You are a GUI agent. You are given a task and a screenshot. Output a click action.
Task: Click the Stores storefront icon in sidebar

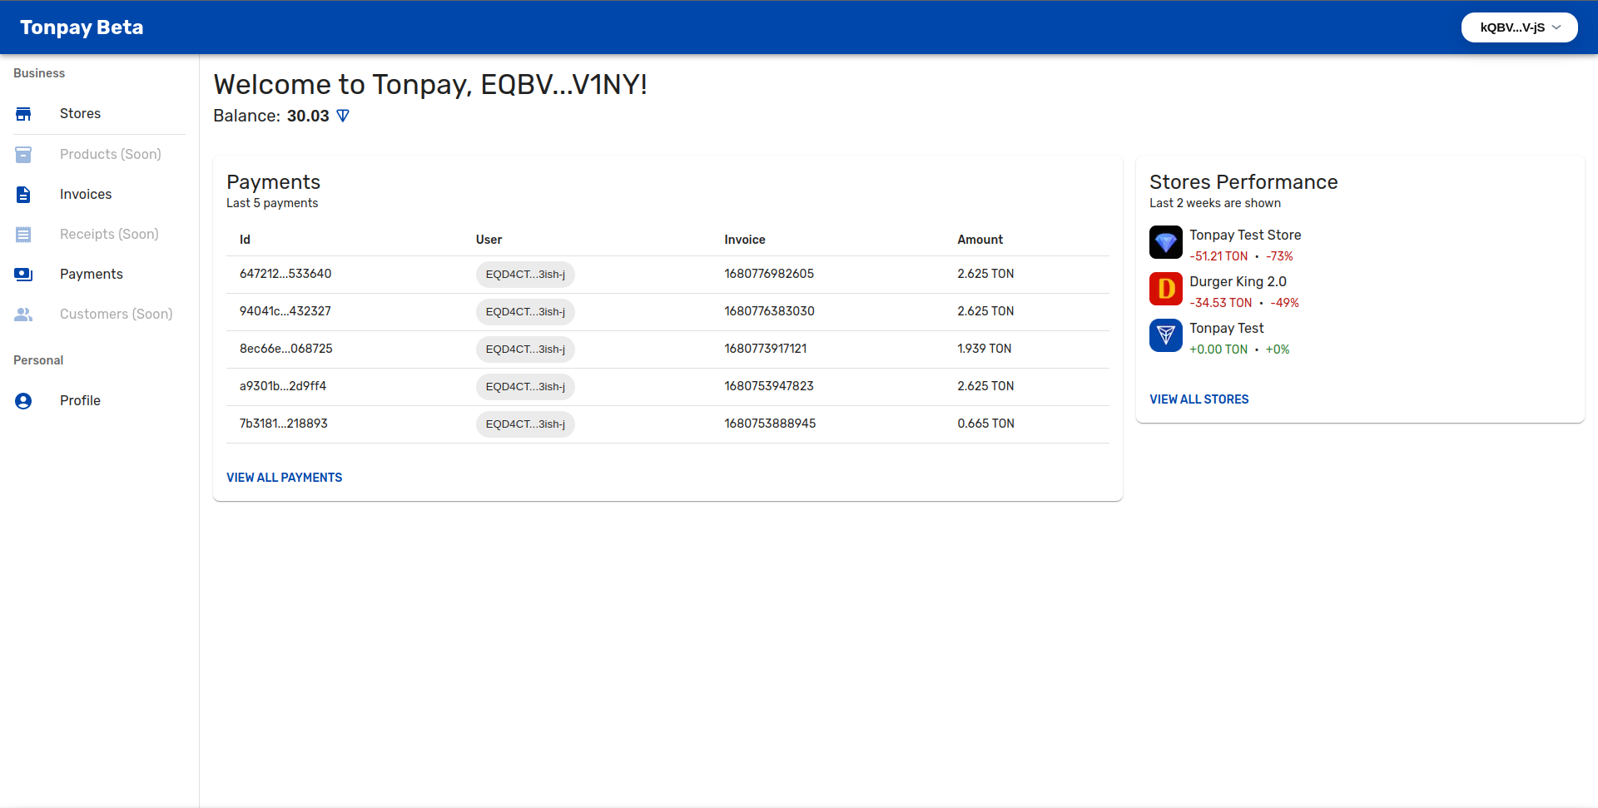[x=23, y=114]
